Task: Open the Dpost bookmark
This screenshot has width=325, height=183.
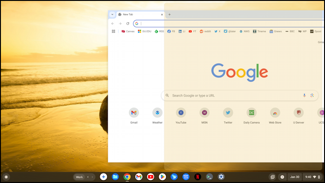Action: point(316,31)
